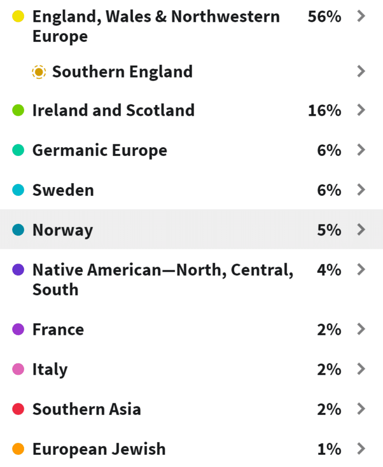This screenshot has width=383, height=467.
Task: Click the teal Germanic Europe marker
Action: 19,150
